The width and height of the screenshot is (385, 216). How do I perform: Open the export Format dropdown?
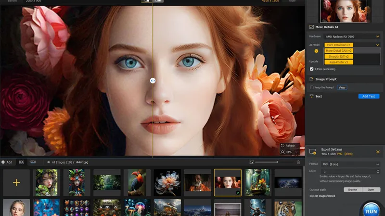tap(352, 164)
